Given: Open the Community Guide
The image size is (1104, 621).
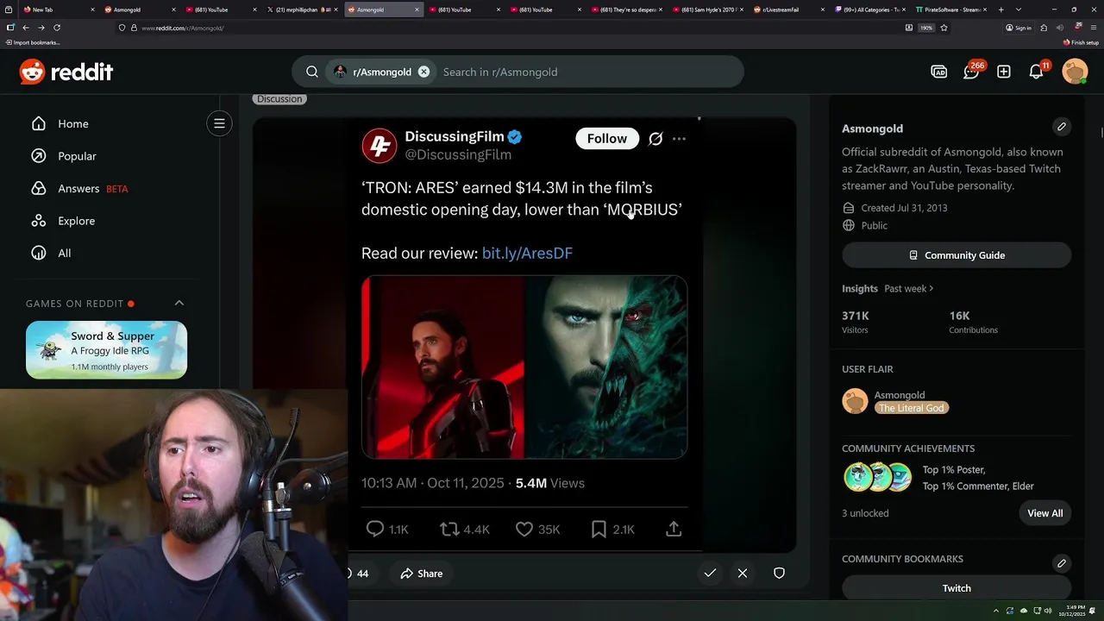Looking at the screenshot, I should pos(957,255).
